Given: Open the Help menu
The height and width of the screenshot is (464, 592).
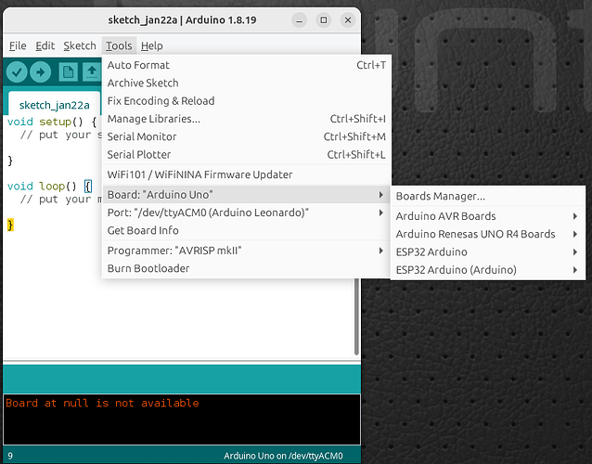Looking at the screenshot, I should coord(152,45).
